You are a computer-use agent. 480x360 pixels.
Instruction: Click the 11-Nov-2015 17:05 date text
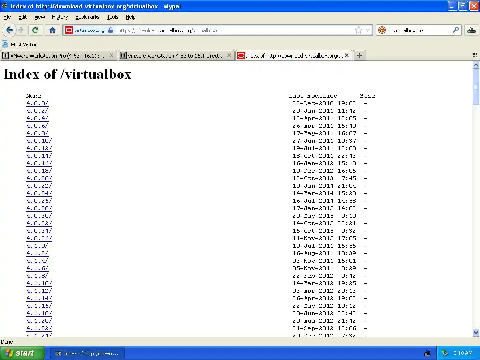(x=324, y=238)
